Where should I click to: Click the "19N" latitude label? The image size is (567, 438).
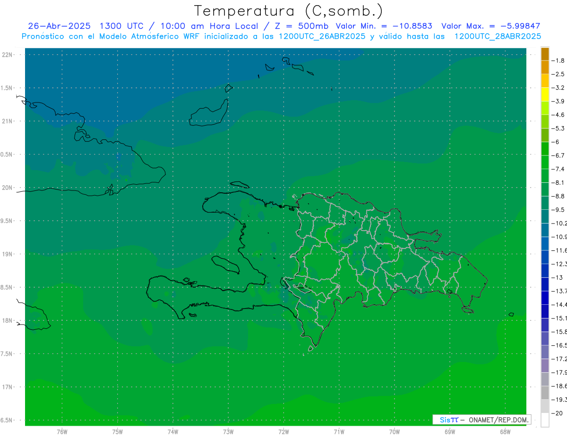click(8, 254)
